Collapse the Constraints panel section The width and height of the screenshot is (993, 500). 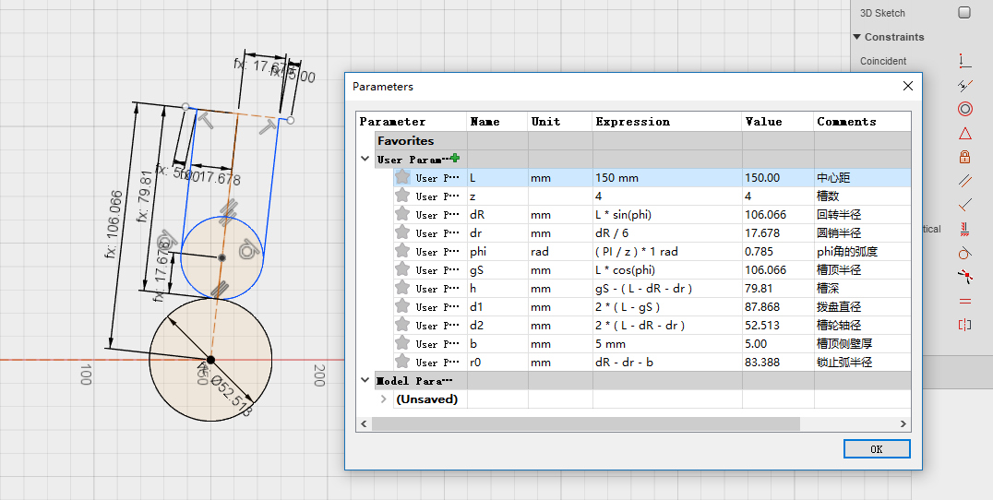[856, 37]
